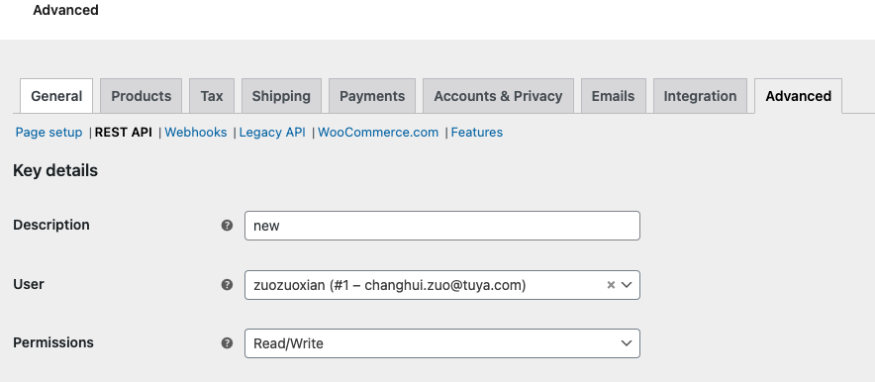Switch to the General tab
Screen dimensions: 875x382
pos(56,96)
